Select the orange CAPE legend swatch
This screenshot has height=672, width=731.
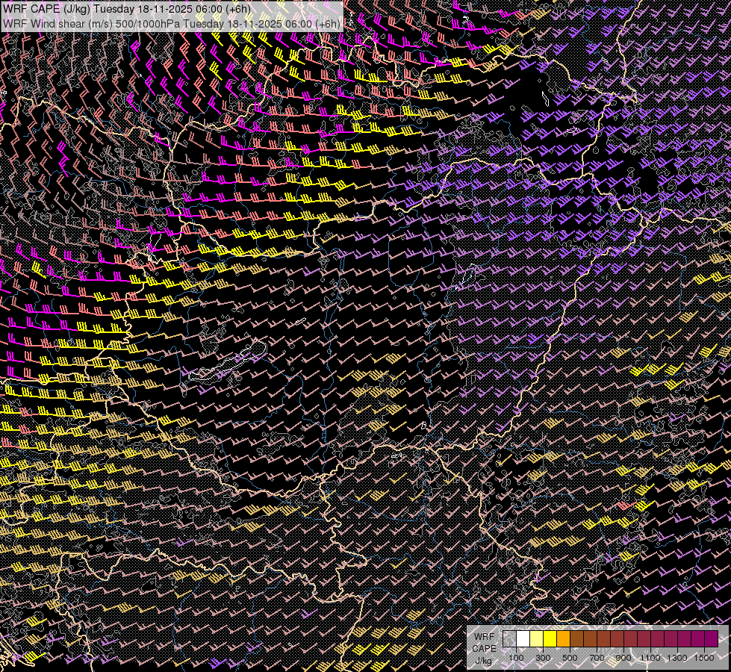(x=564, y=639)
